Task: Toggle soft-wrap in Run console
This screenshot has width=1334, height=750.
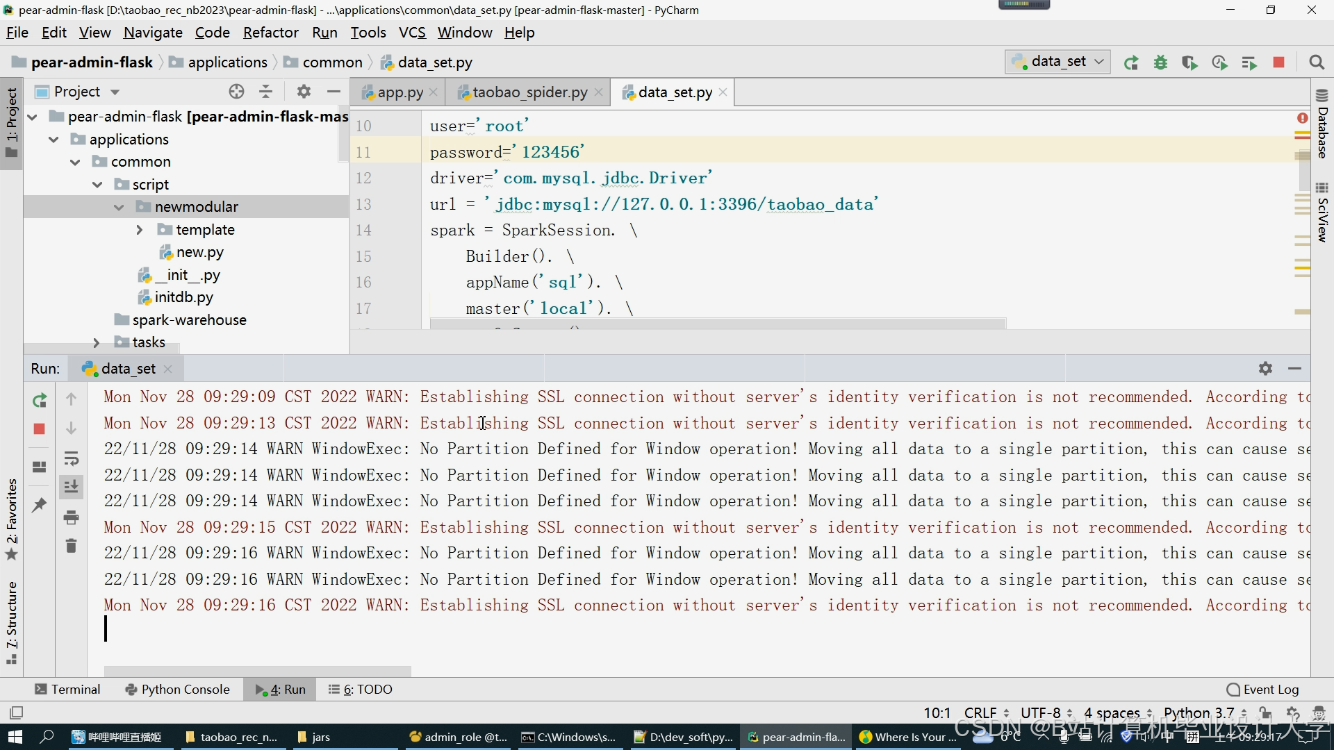Action: pos(71,458)
